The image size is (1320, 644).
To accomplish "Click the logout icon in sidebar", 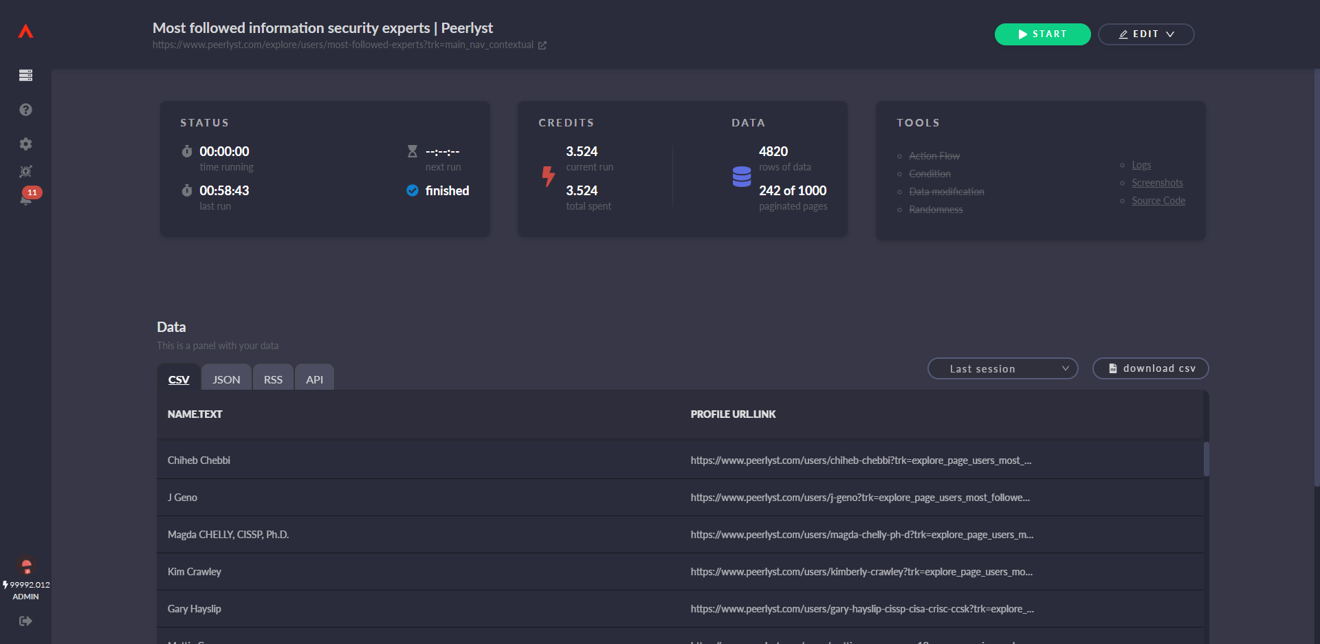I will 25,621.
